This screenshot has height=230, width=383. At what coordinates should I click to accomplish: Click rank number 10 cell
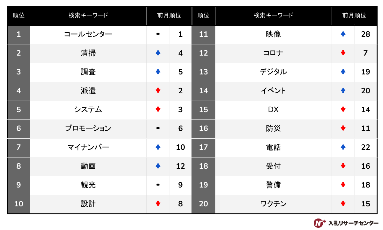point(19,204)
